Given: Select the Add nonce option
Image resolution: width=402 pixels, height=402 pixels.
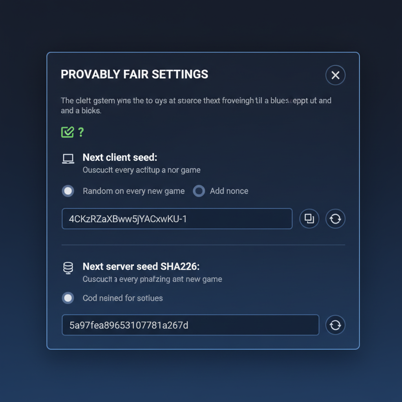Looking at the screenshot, I should click(x=199, y=191).
